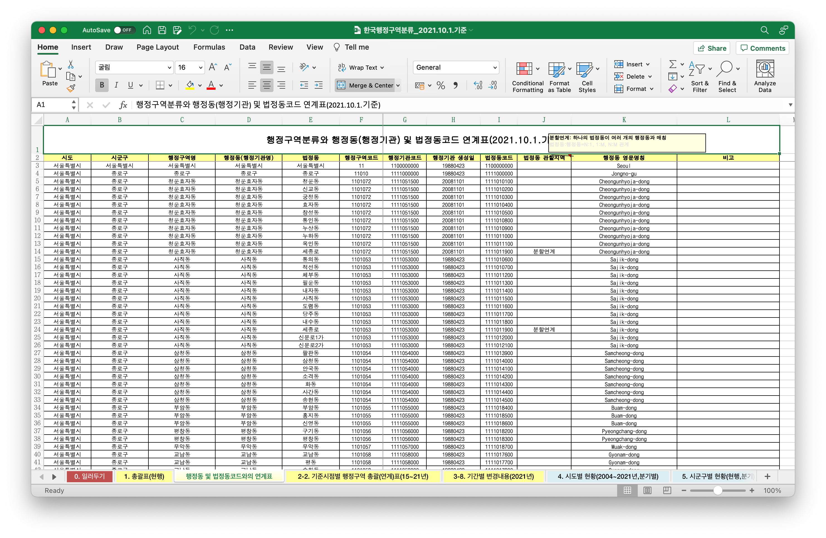Click the Conditional Formatting icon

[524, 69]
